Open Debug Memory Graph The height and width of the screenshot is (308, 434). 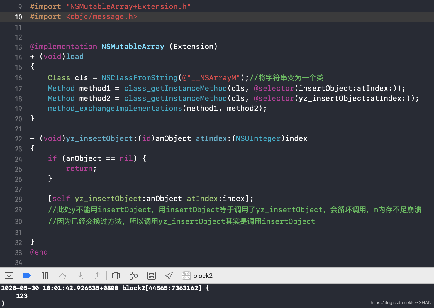[134, 276]
